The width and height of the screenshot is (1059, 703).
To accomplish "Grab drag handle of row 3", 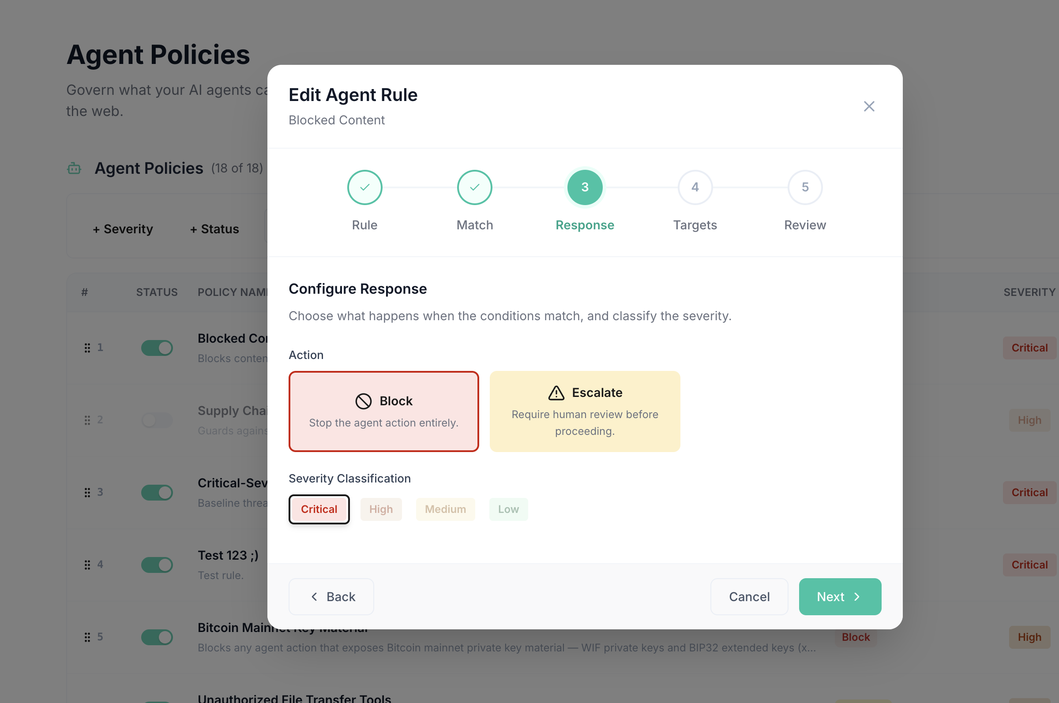I will (87, 493).
